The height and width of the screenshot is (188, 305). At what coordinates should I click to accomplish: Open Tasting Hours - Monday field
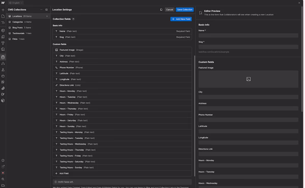[122, 132]
